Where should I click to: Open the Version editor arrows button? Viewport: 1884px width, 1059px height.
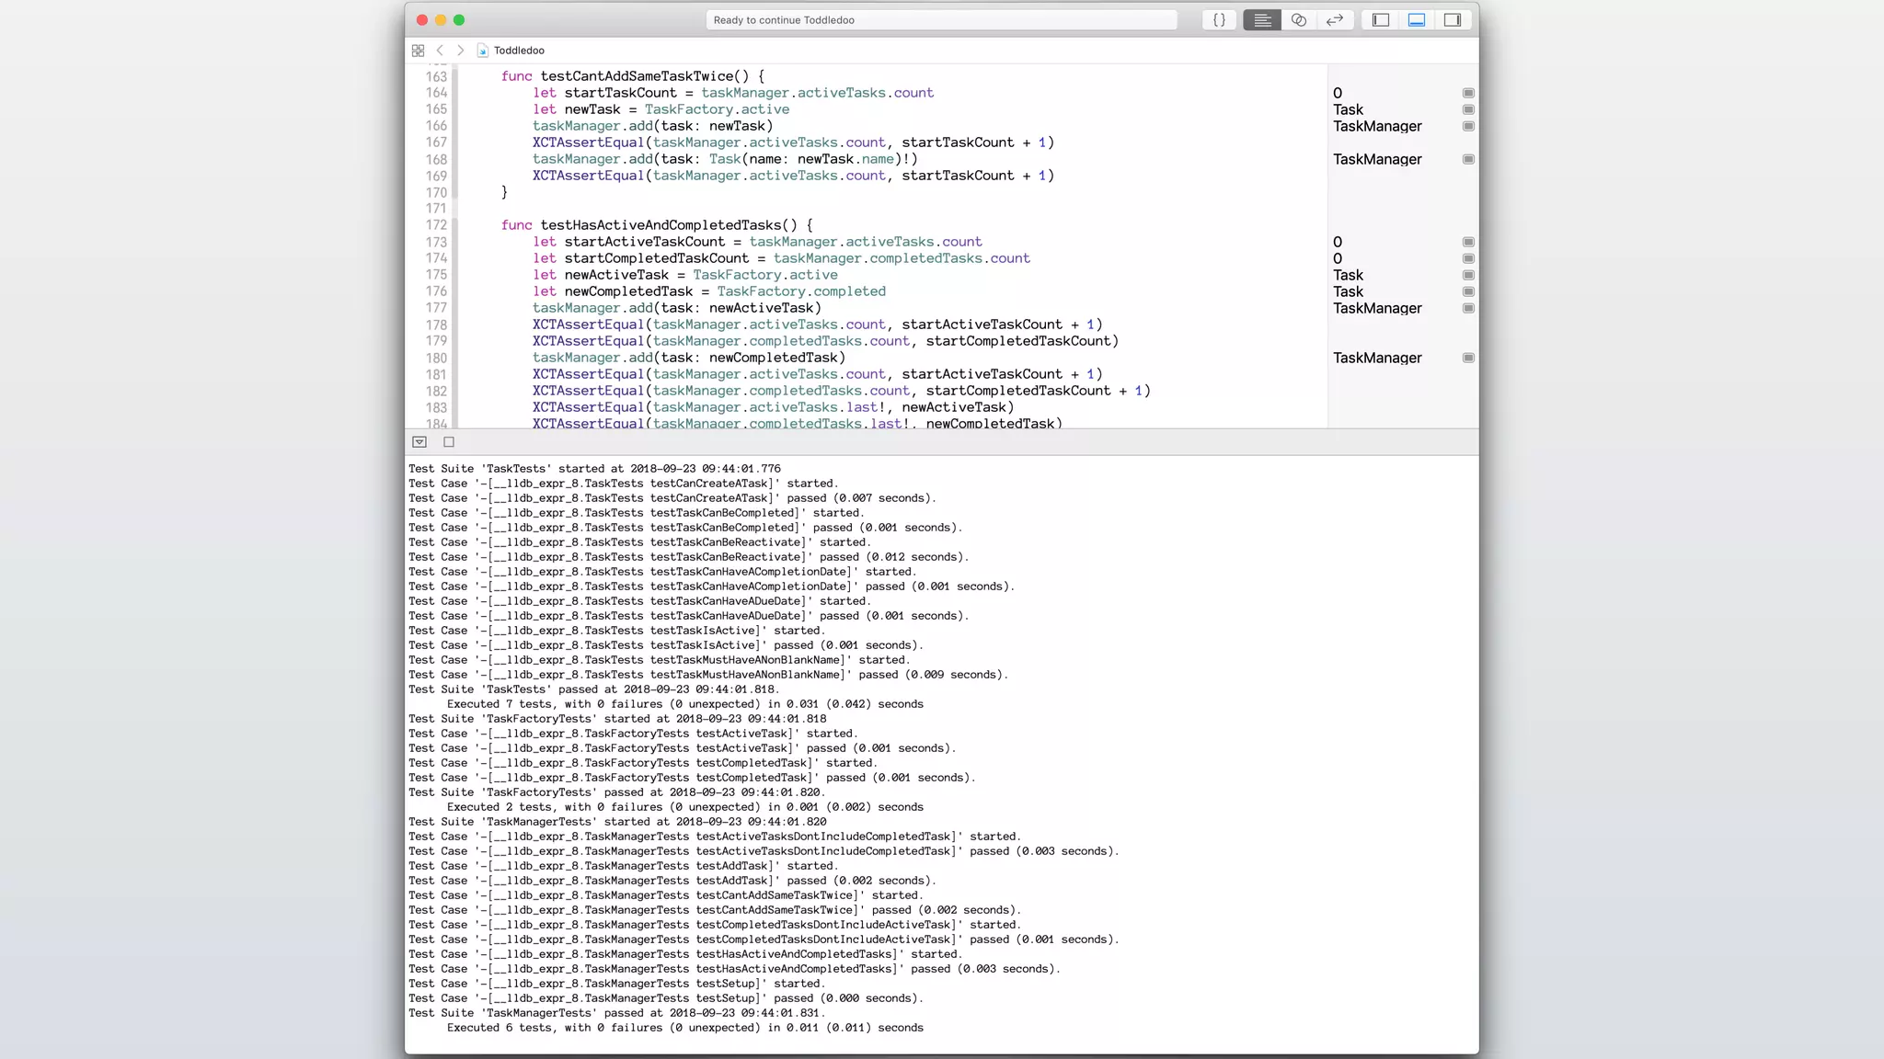point(1334,20)
